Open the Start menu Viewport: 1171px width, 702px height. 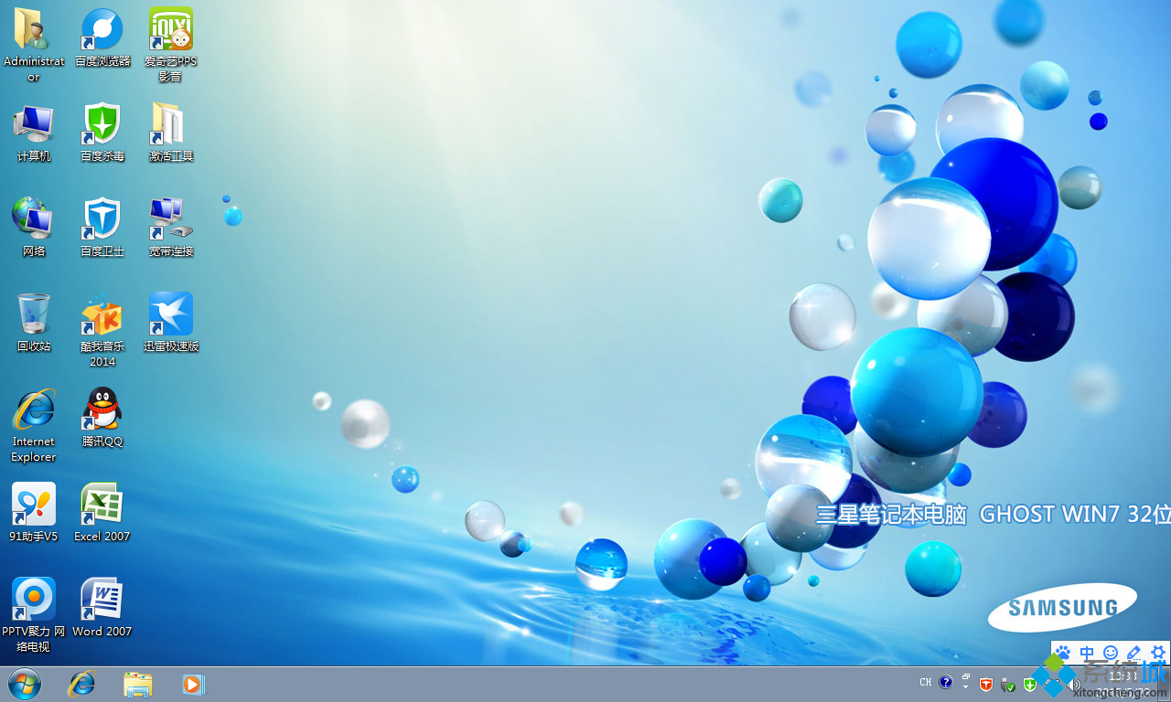(x=23, y=683)
